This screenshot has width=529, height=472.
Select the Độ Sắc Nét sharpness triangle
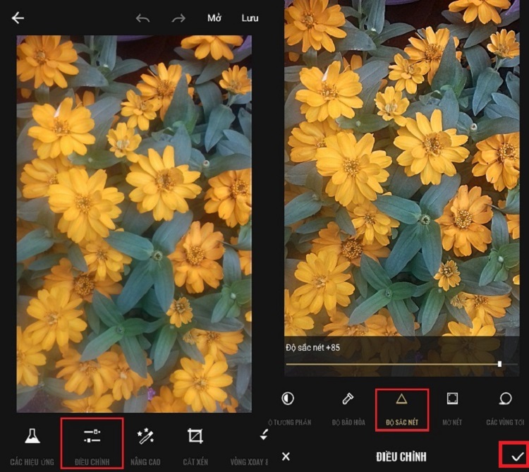click(x=401, y=407)
